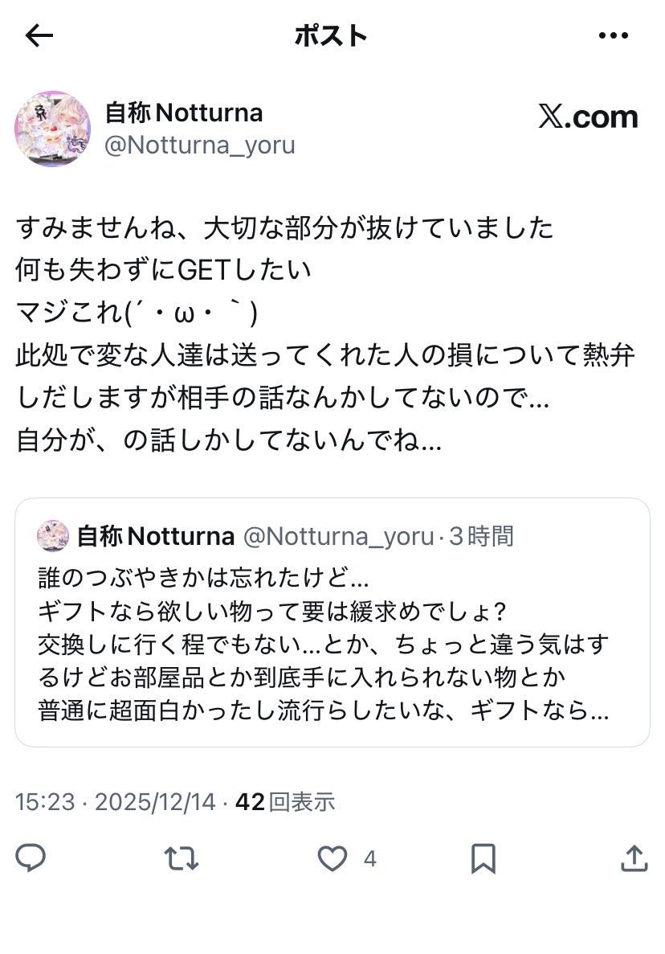This screenshot has height=954, width=665.
Task: Click the quoted post's @Notturna_yoru handle
Action: pyautogui.click(x=338, y=536)
